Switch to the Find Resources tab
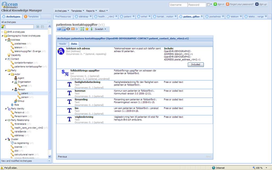The image size is (272, 170). (x=63, y=17)
